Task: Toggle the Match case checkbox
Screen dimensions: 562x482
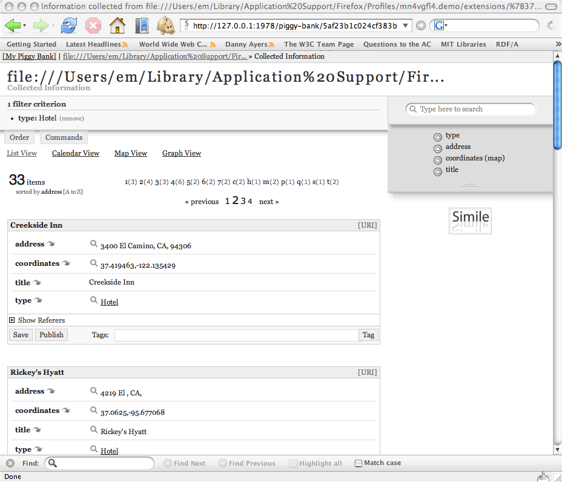Action: (x=359, y=463)
